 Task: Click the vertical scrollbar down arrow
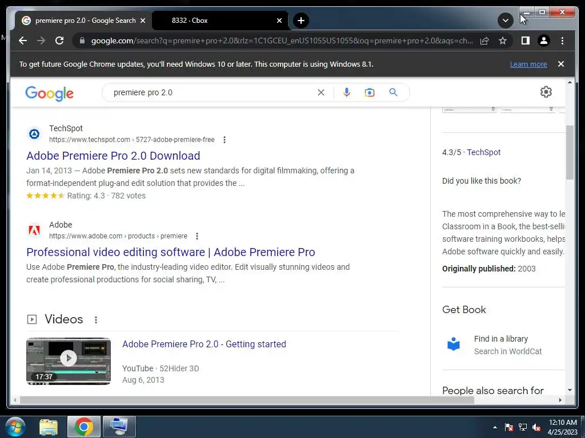[570, 390]
